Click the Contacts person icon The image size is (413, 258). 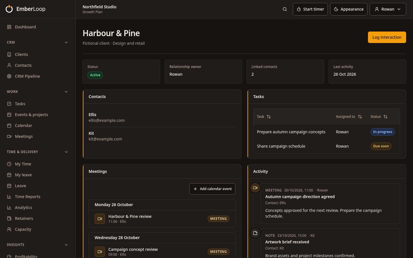point(9,65)
